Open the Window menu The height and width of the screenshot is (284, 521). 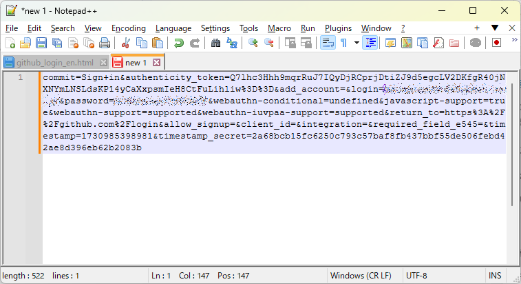coord(376,28)
